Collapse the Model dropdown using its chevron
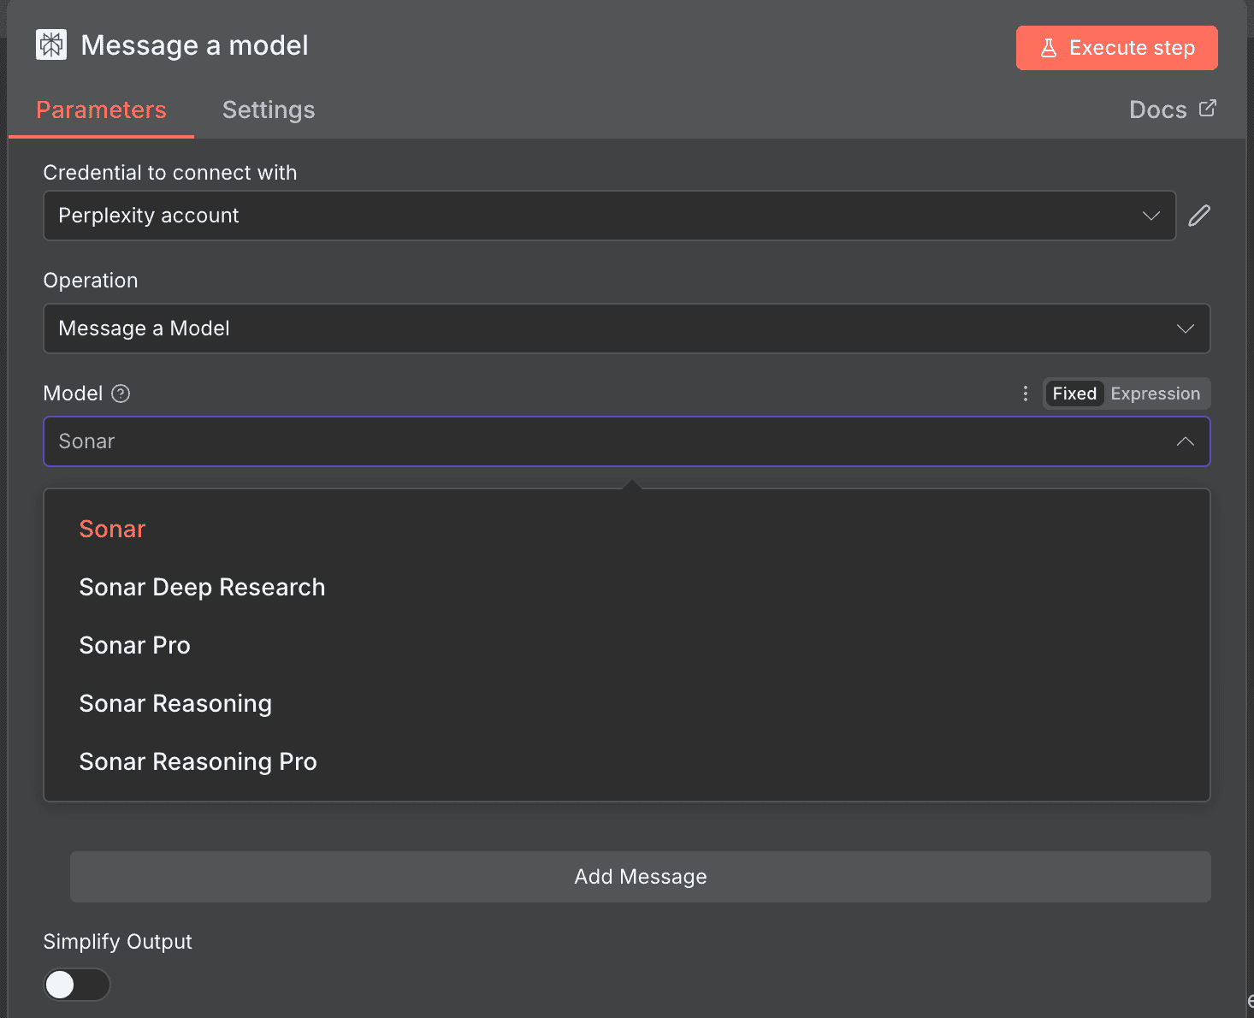Image resolution: width=1254 pixels, height=1018 pixels. 1186,441
